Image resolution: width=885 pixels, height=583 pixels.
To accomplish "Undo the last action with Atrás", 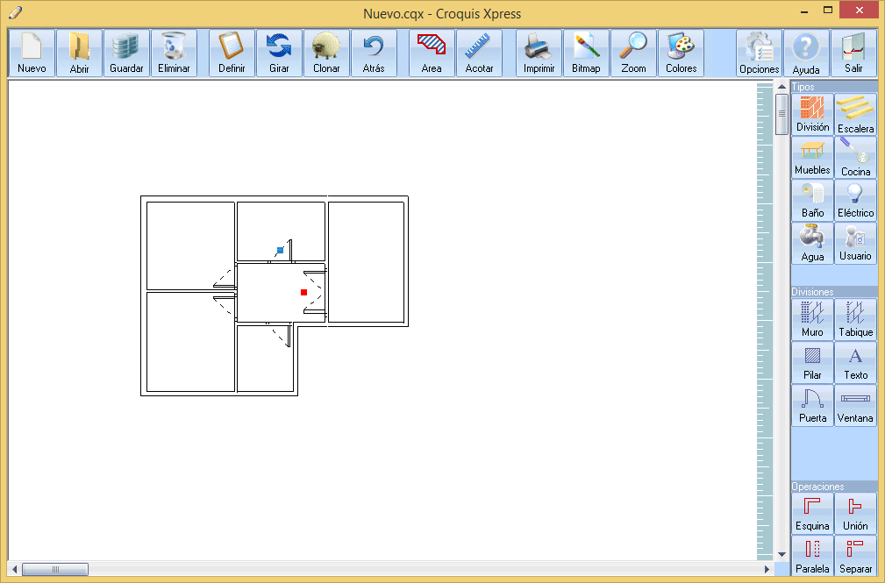I will point(374,53).
